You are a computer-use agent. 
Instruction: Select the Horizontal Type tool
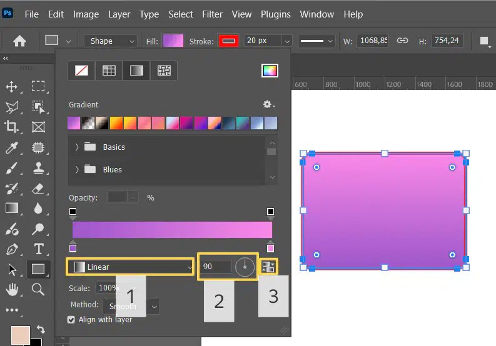tap(39, 249)
